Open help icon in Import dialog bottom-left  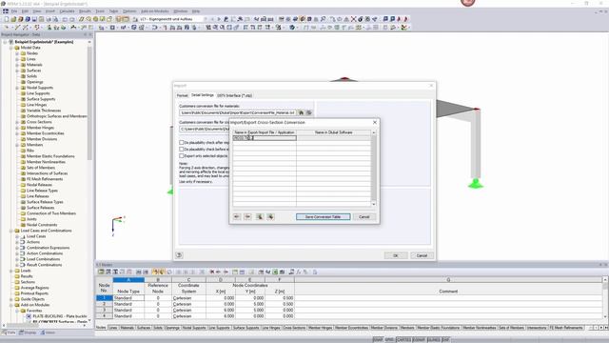click(179, 255)
